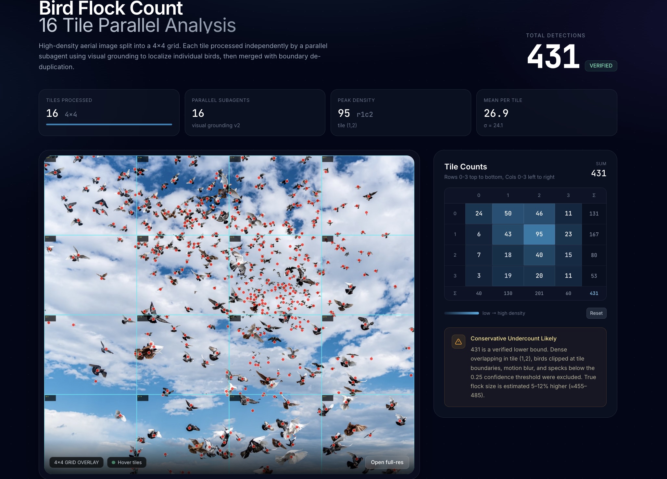This screenshot has width=667, height=479.
Task: Click the σ = 24.1 value
Action: coord(493,125)
